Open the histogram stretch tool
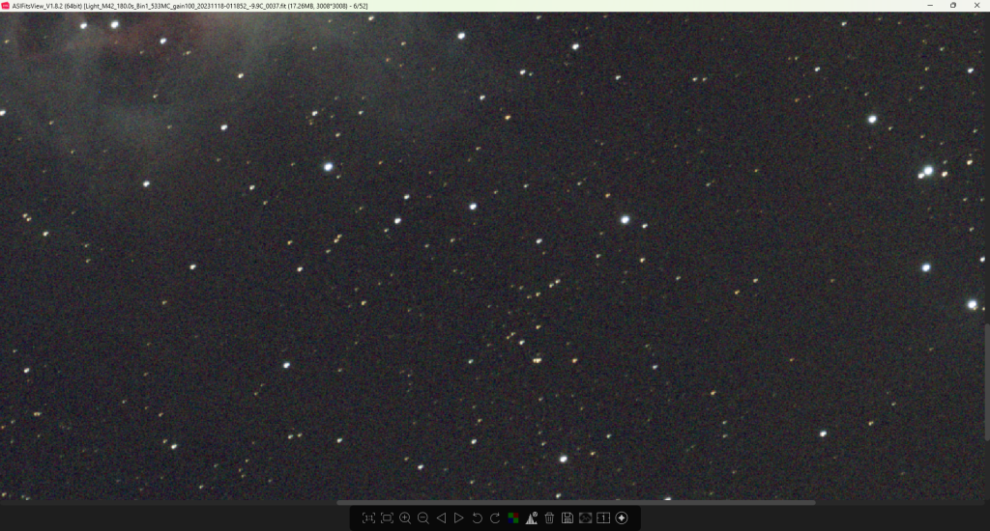Screen dimensions: 990x531 pos(531,518)
